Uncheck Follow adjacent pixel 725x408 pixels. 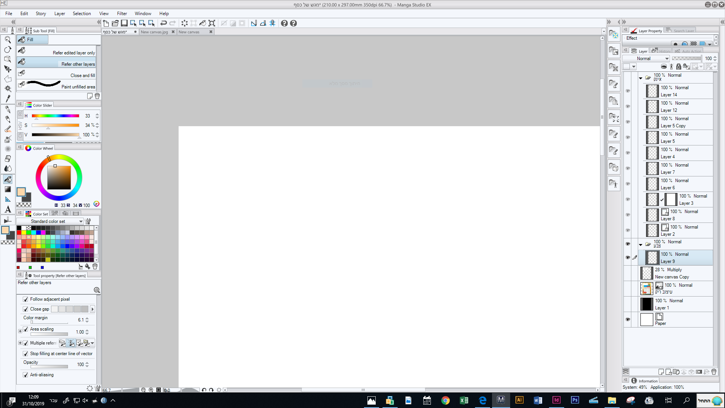pyautogui.click(x=26, y=299)
